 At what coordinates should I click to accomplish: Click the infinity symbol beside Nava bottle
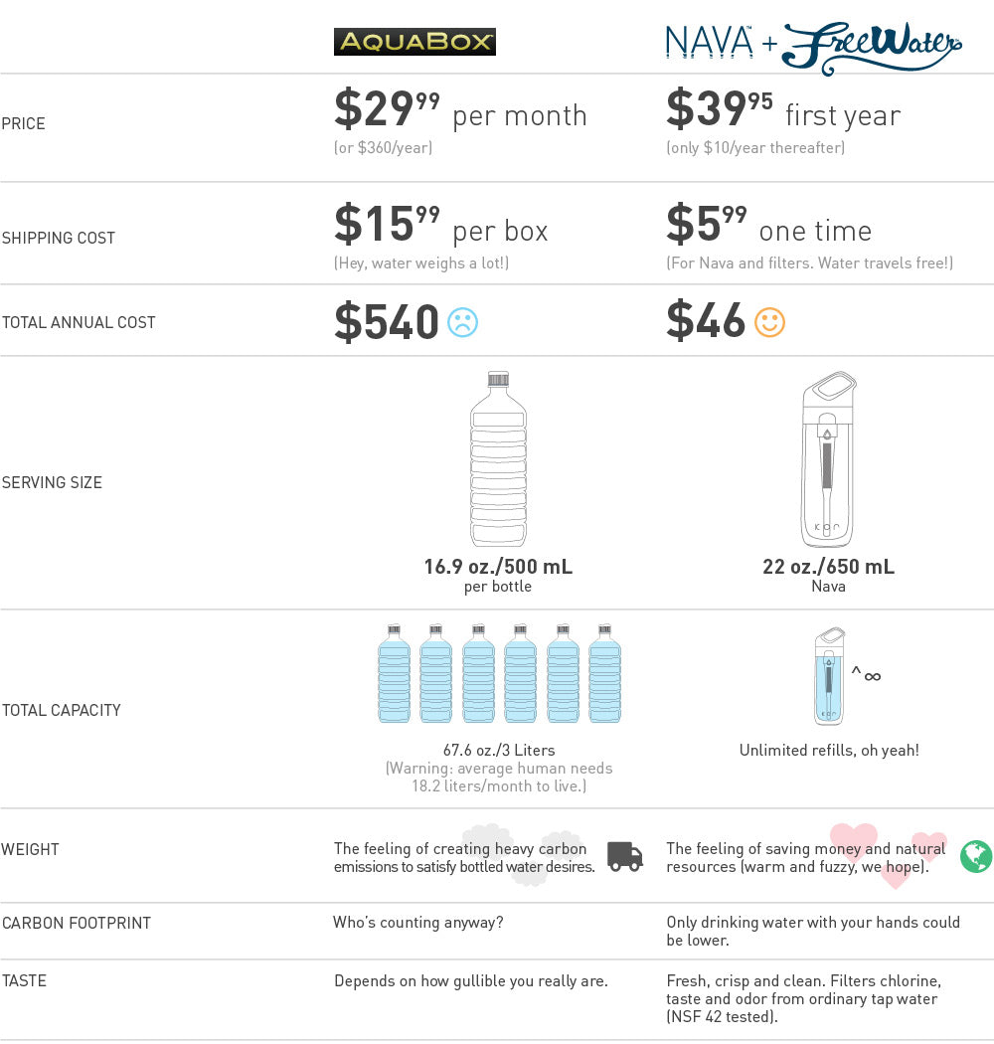(x=872, y=677)
